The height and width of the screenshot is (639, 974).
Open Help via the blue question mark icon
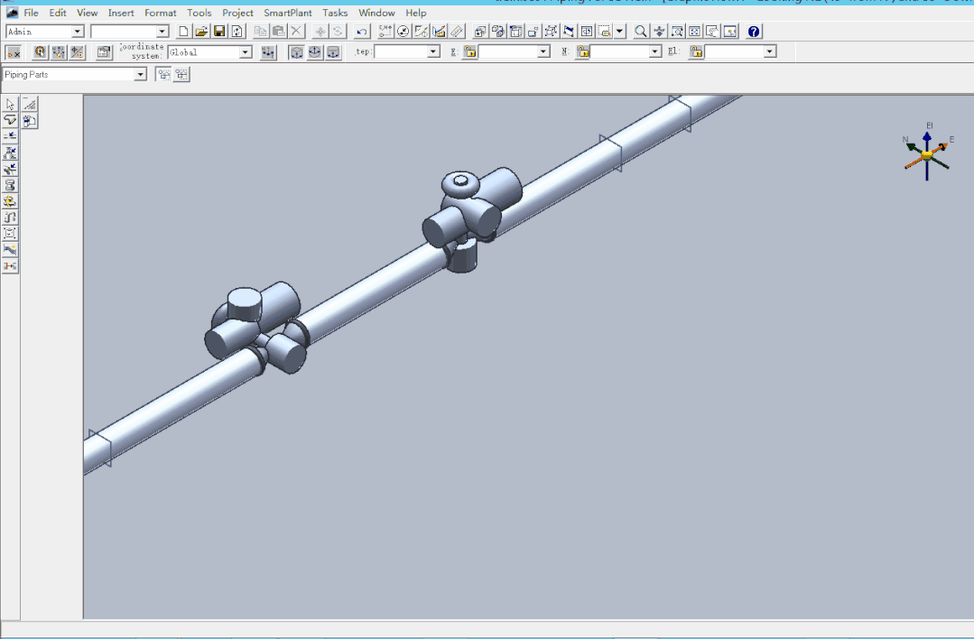754,31
